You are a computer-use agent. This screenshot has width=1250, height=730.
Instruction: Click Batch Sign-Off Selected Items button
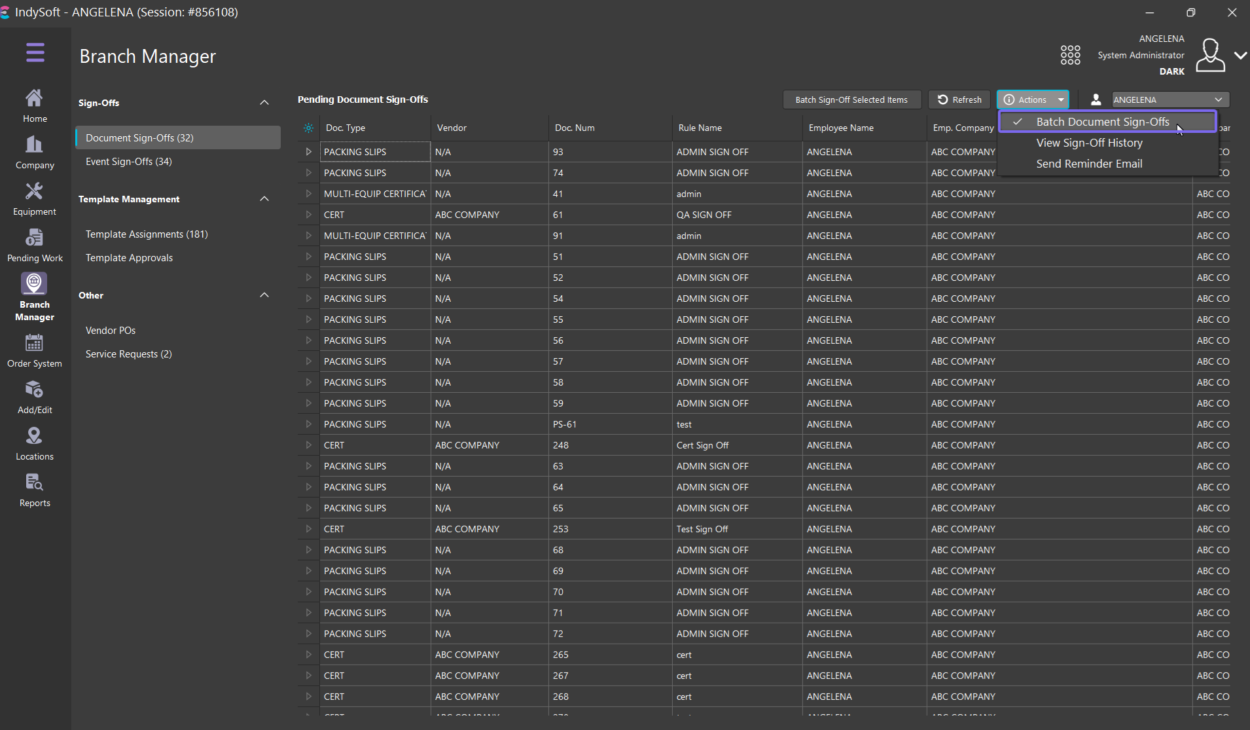pos(851,100)
